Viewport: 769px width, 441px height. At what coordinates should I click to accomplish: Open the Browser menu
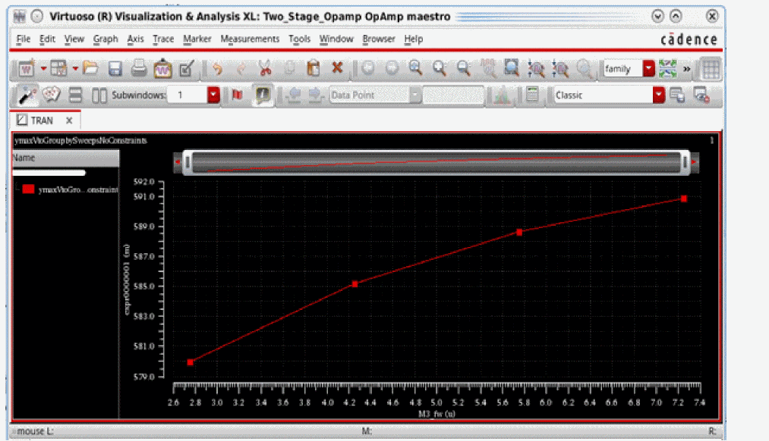pyautogui.click(x=379, y=39)
